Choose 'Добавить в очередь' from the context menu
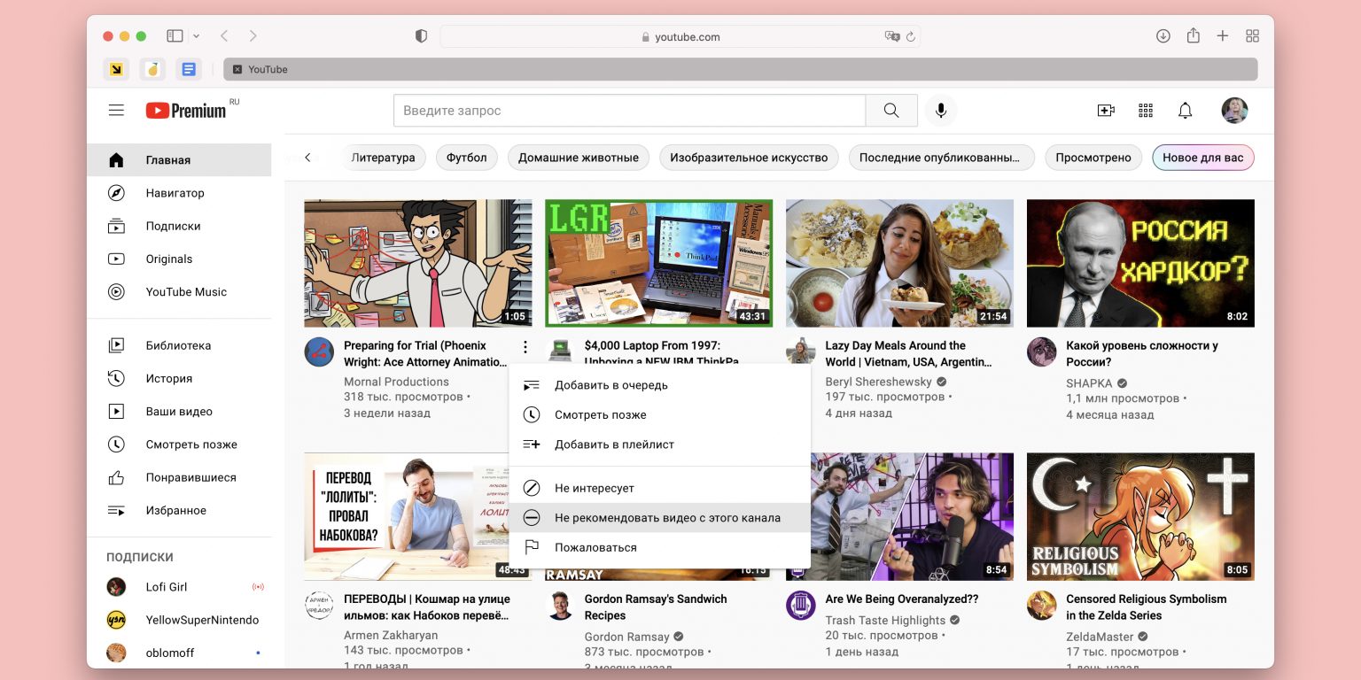This screenshot has height=680, width=1361. [x=611, y=385]
